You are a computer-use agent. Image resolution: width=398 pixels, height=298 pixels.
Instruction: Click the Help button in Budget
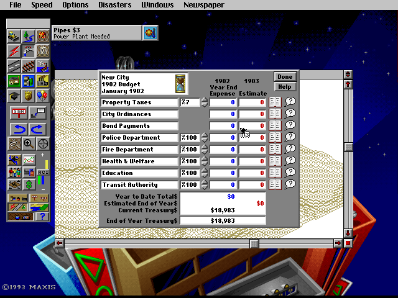(x=285, y=87)
